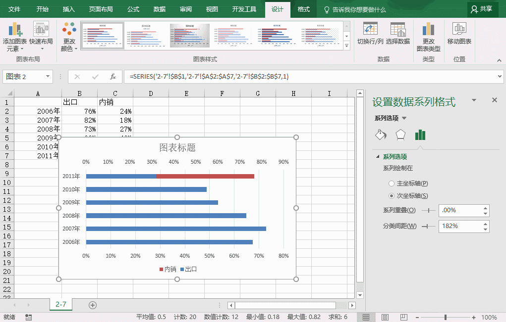506x322 pixels.
Task: Open the 系列选项 dropdown arrow
Action: pyautogui.click(x=404, y=118)
